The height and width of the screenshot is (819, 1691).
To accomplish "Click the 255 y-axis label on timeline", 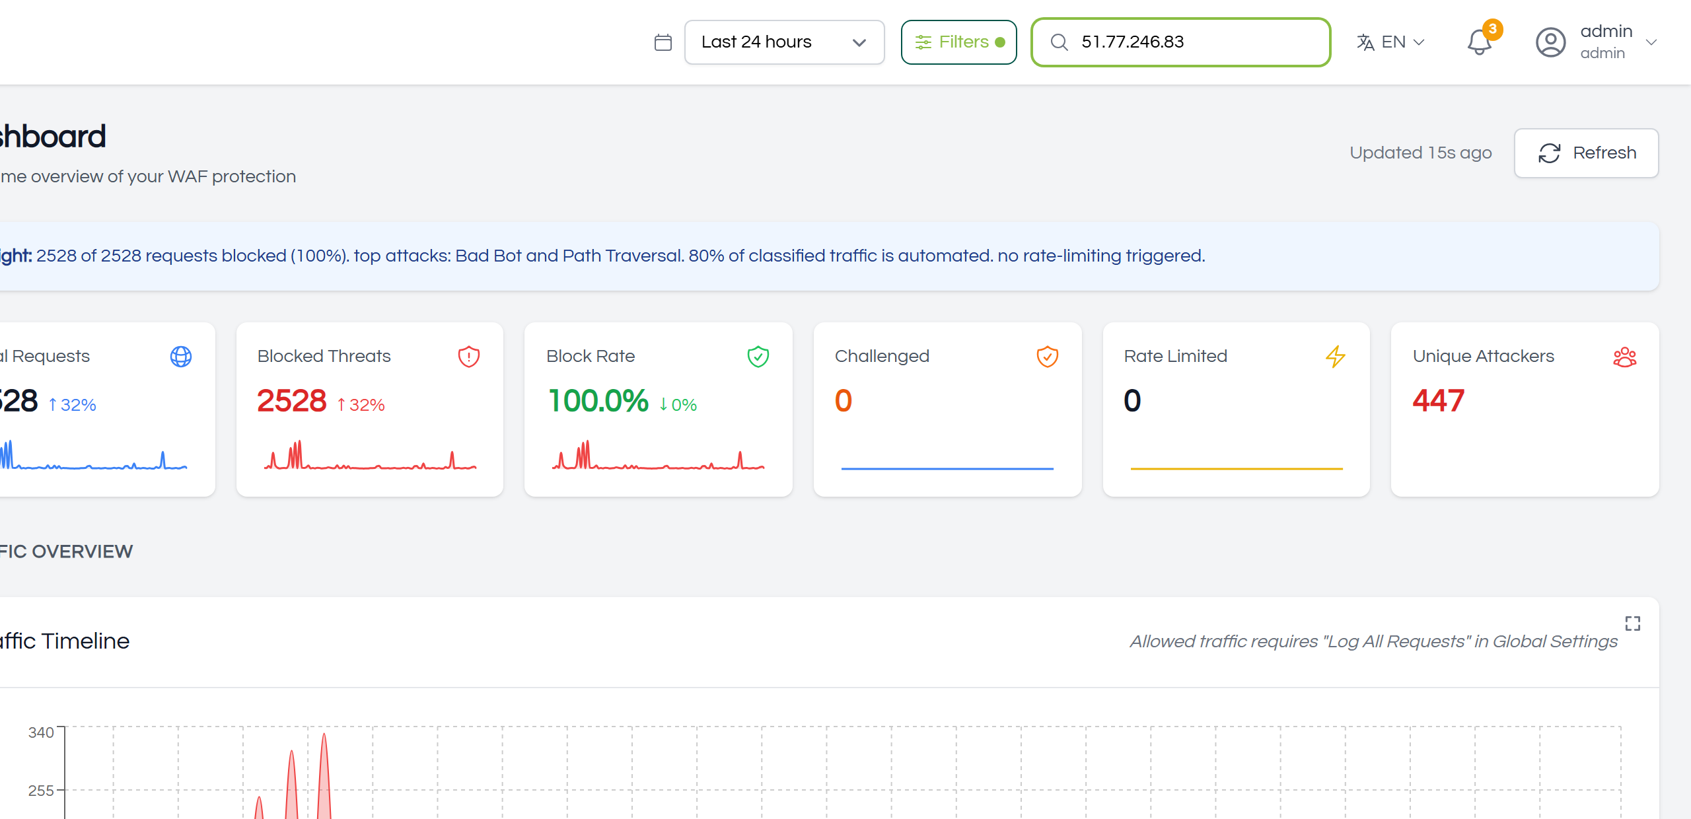I will pyautogui.click(x=41, y=791).
